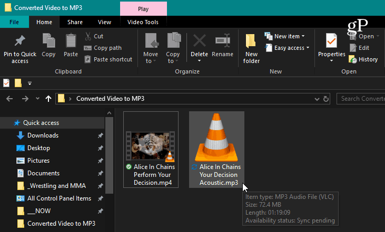385x232 pixels.
Task: Click file name Alice In Chains Your Decision Acoustic.mp3
Action: (220, 175)
